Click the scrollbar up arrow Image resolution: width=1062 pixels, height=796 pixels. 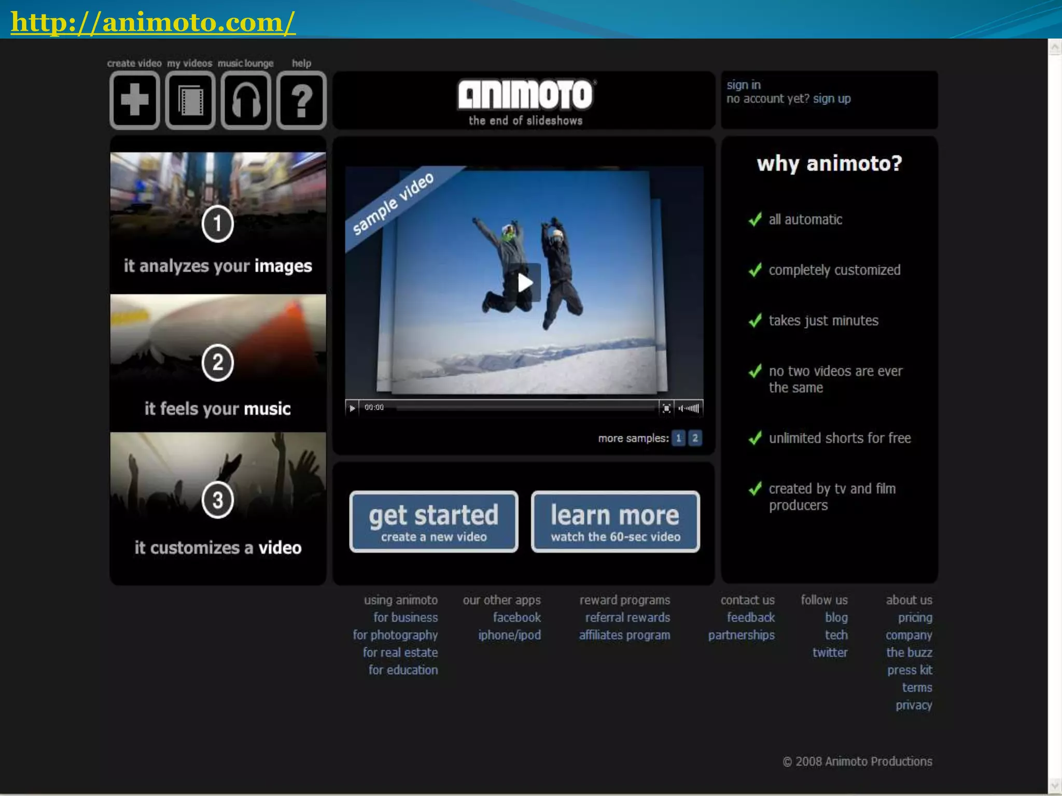(1055, 48)
